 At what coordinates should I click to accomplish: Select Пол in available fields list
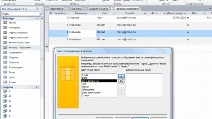[99, 84]
